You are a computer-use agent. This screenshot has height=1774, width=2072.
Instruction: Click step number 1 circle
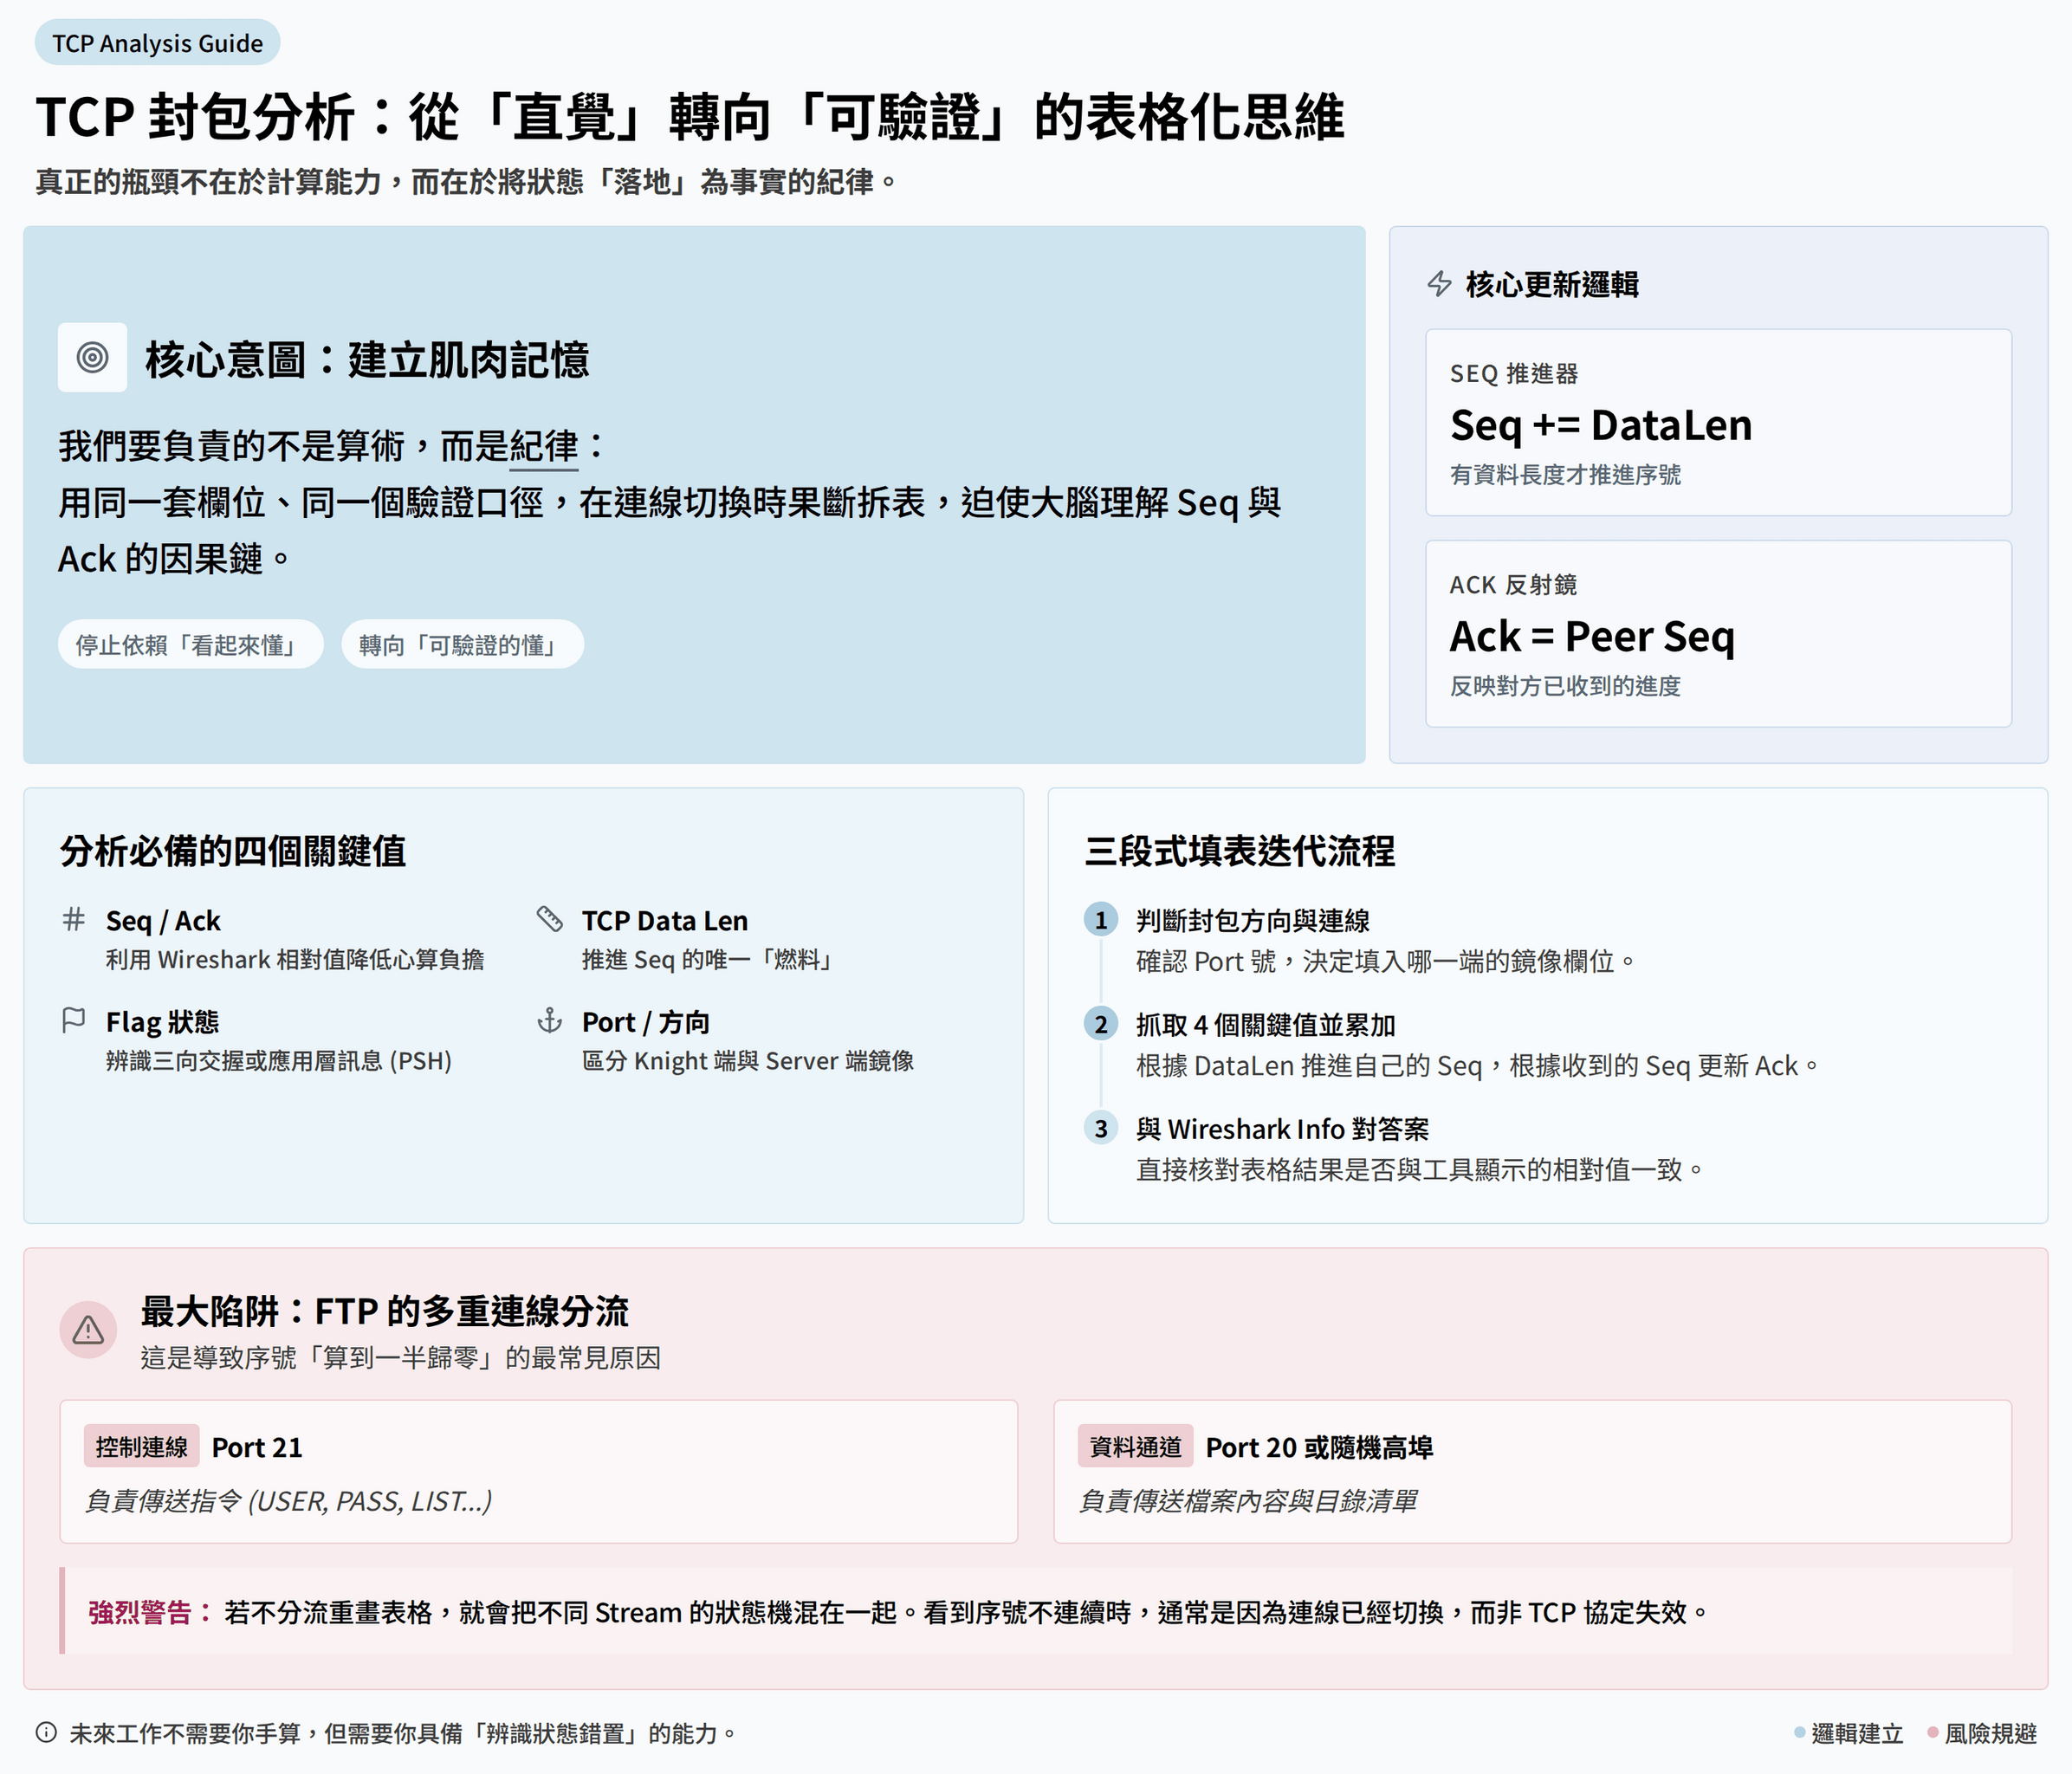(x=1101, y=920)
